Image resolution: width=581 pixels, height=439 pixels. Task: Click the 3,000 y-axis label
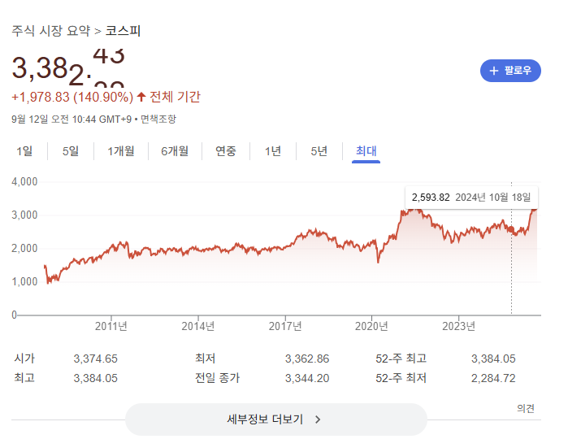point(24,215)
